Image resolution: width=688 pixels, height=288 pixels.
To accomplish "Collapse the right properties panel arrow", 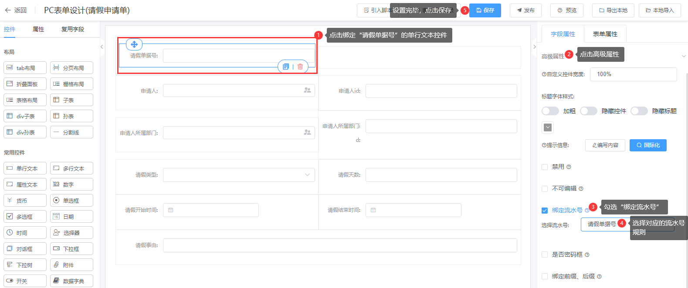I will click(x=535, y=47).
